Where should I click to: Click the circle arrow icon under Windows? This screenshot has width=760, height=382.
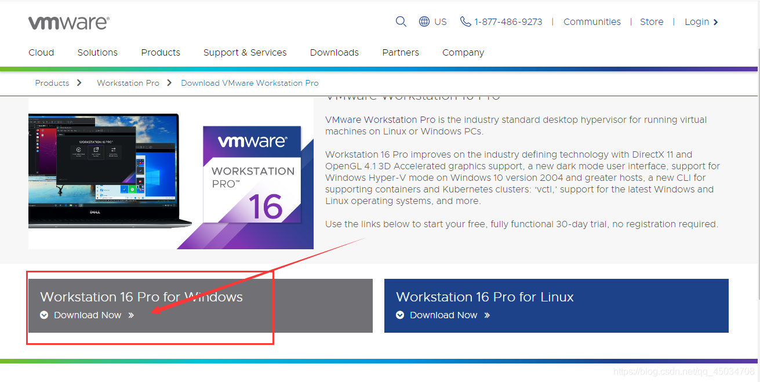click(x=44, y=315)
